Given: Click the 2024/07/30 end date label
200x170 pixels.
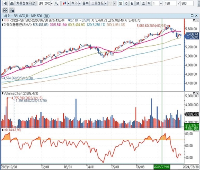Looking at the screenshot, I should coord(191,167).
